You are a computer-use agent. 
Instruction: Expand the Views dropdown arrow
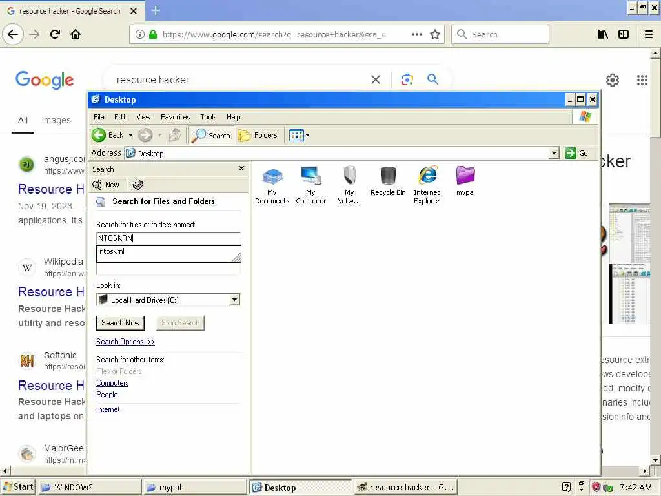(x=307, y=136)
